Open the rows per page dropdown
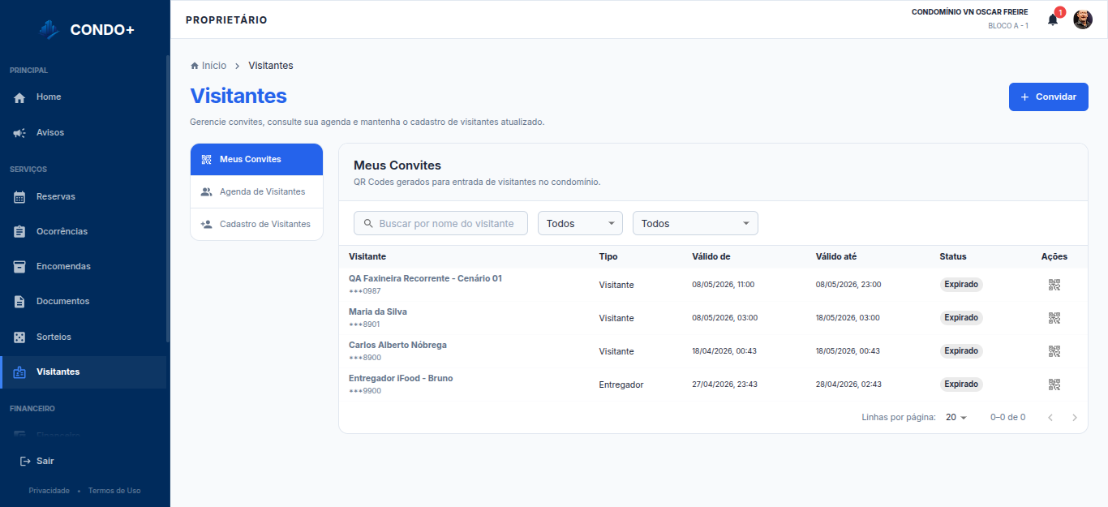Viewport: 1108px width, 507px height. pos(957,418)
